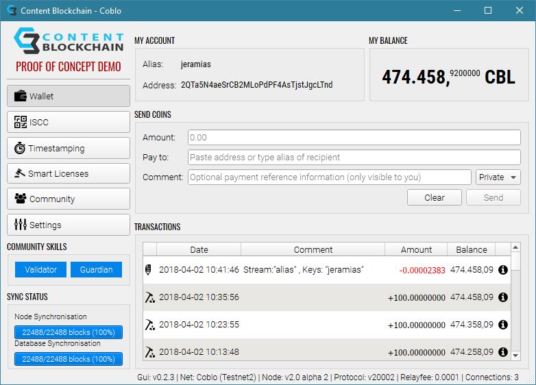Image resolution: width=536 pixels, height=385 pixels.
Task: Sort transactions by Date column
Action: [x=199, y=249]
